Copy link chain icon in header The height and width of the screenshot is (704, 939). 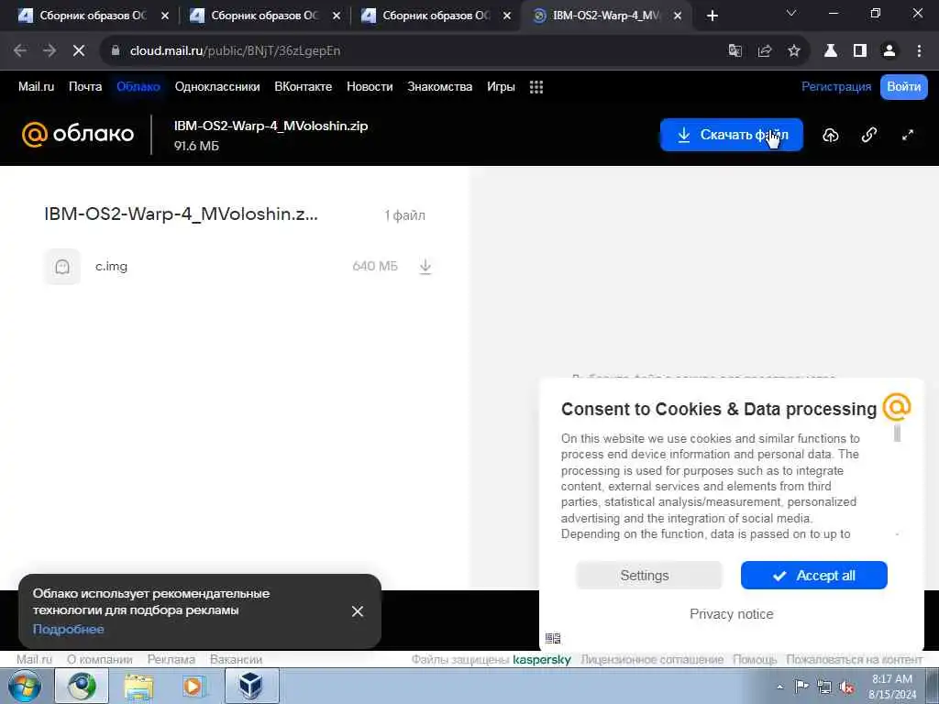[x=869, y=136]
